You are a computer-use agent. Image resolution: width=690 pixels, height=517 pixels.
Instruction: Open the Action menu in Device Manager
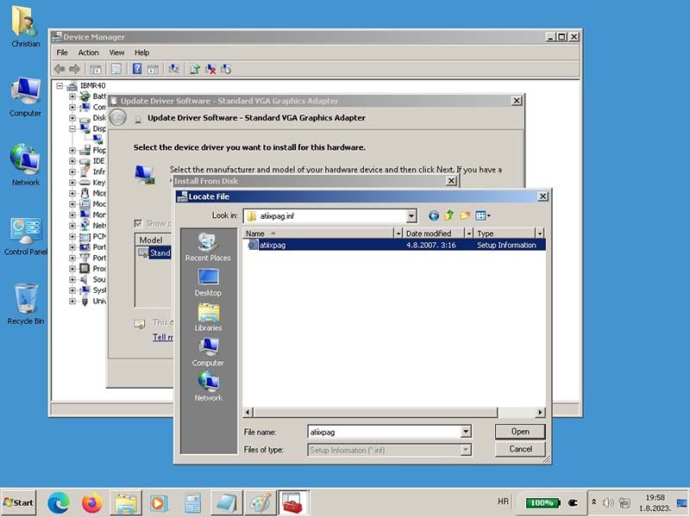point(89,53)
